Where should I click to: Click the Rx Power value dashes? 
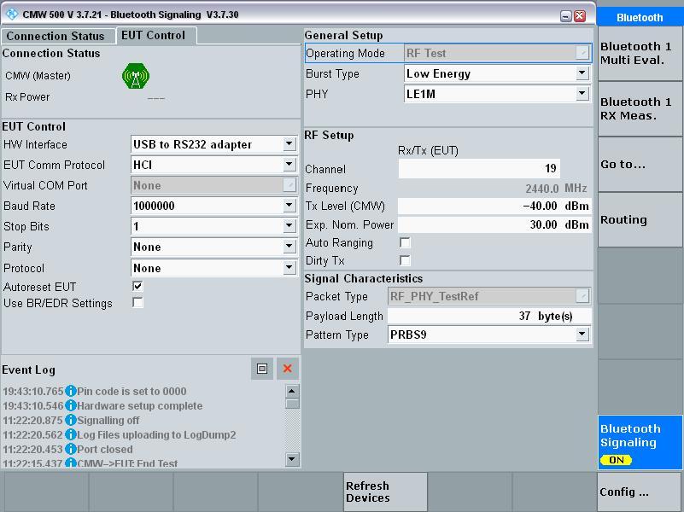155,98
